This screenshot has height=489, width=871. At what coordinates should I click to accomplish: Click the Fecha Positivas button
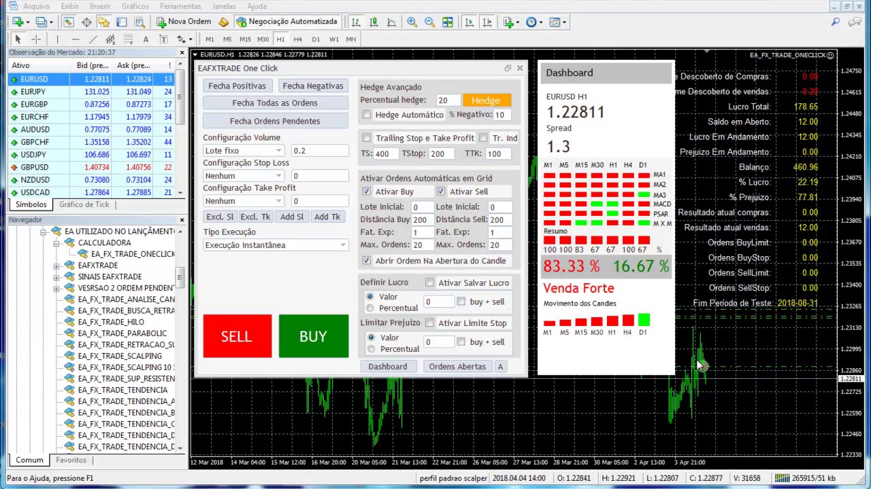tap(237, 86)
